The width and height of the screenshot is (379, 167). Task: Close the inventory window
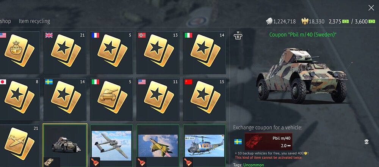click(371, 8)
